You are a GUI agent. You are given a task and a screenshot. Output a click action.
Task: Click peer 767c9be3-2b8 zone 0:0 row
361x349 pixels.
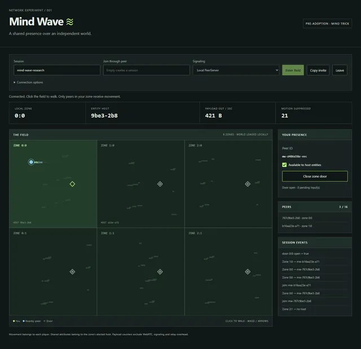click(315, 218)
